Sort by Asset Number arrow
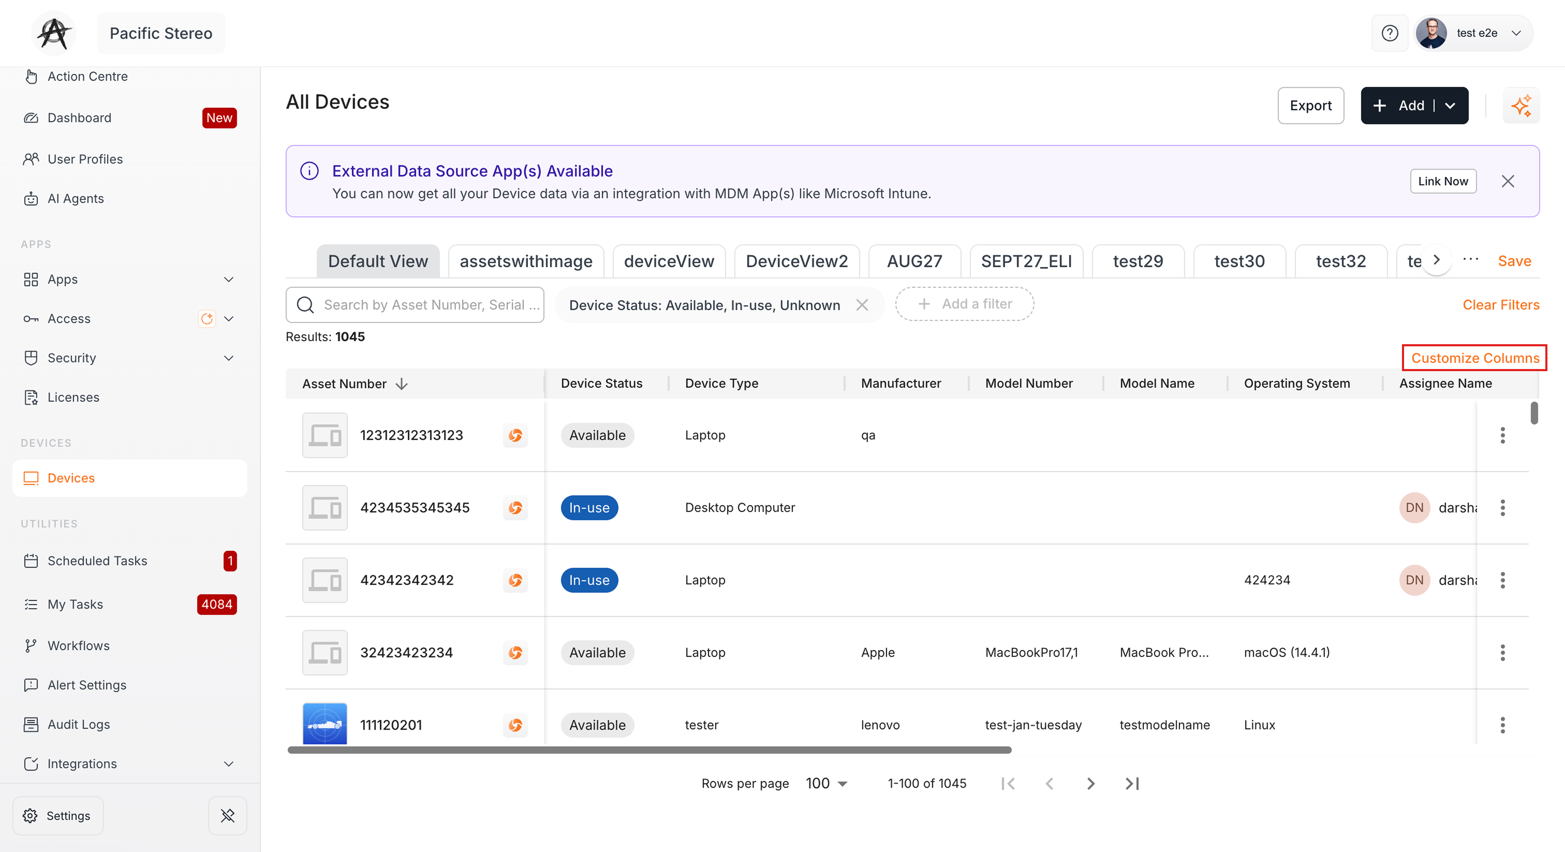The image size is (1565, 852). tap(402, 384)
